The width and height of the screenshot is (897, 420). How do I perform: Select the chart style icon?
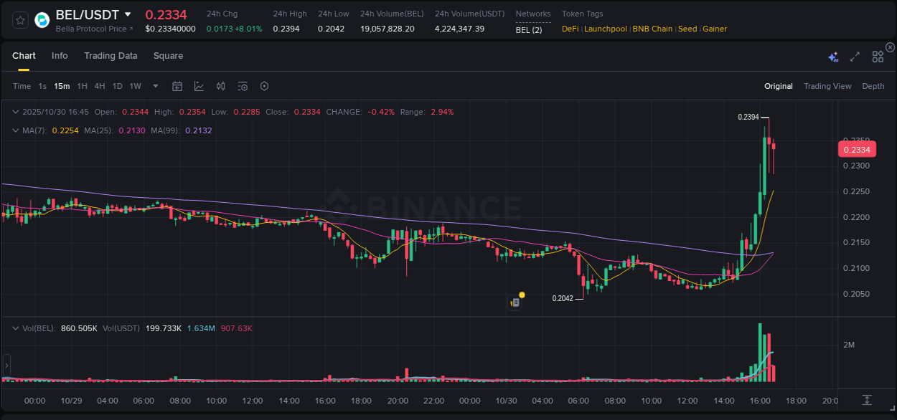point(199,85)
